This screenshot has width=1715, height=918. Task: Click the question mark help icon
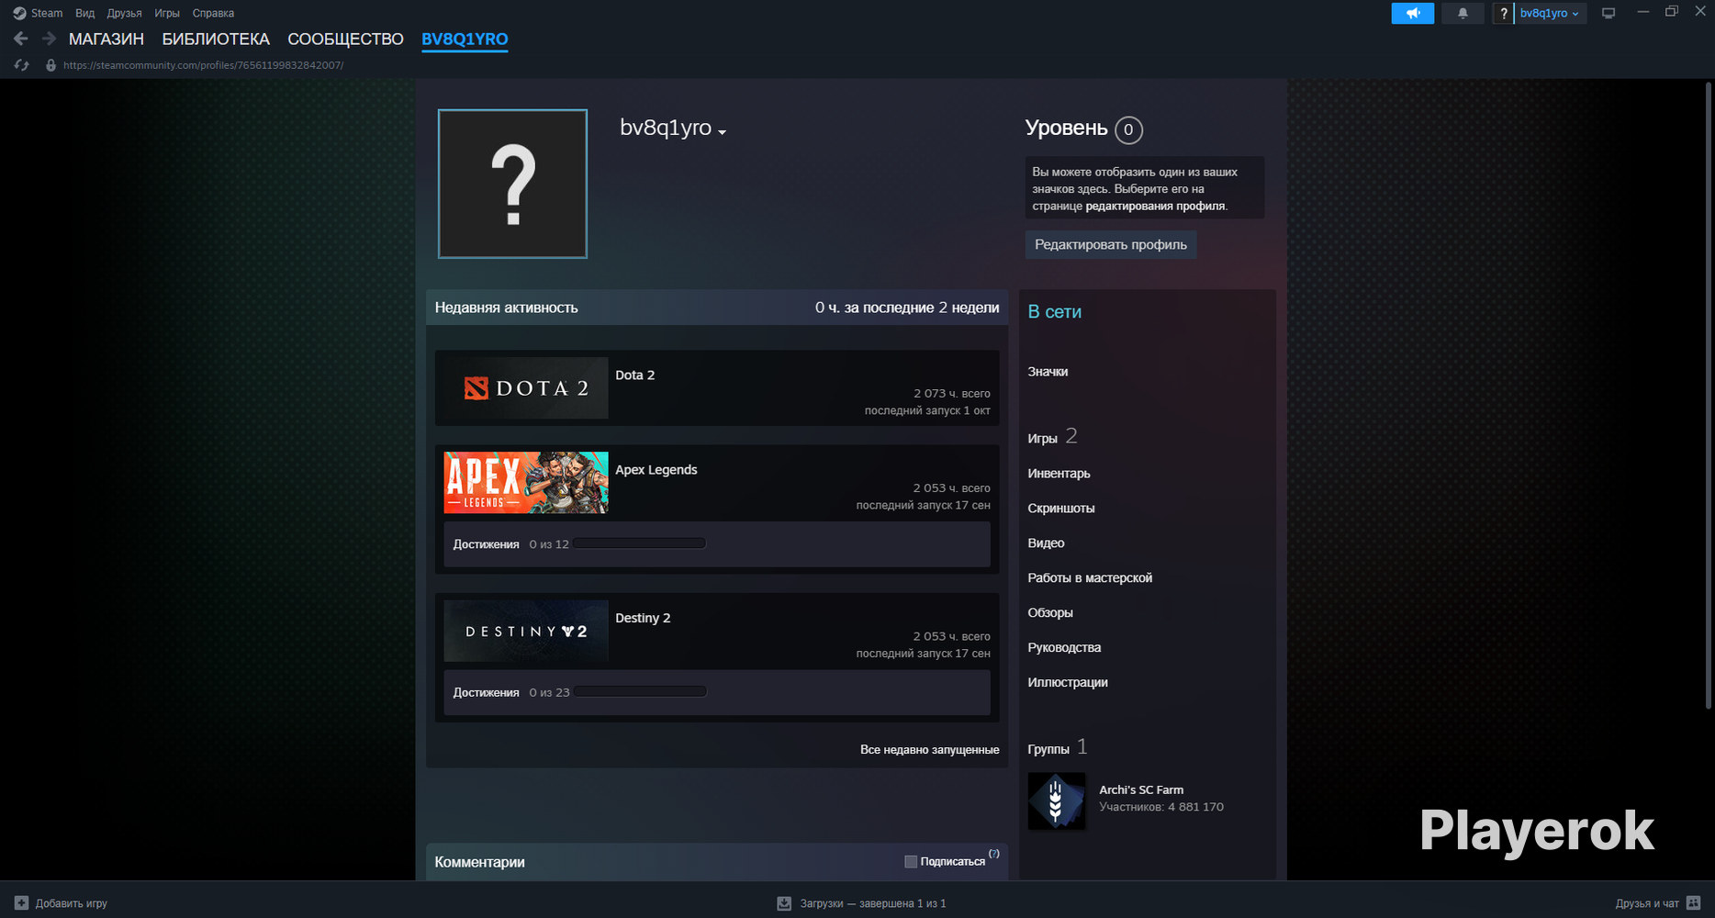[1504, 13]
